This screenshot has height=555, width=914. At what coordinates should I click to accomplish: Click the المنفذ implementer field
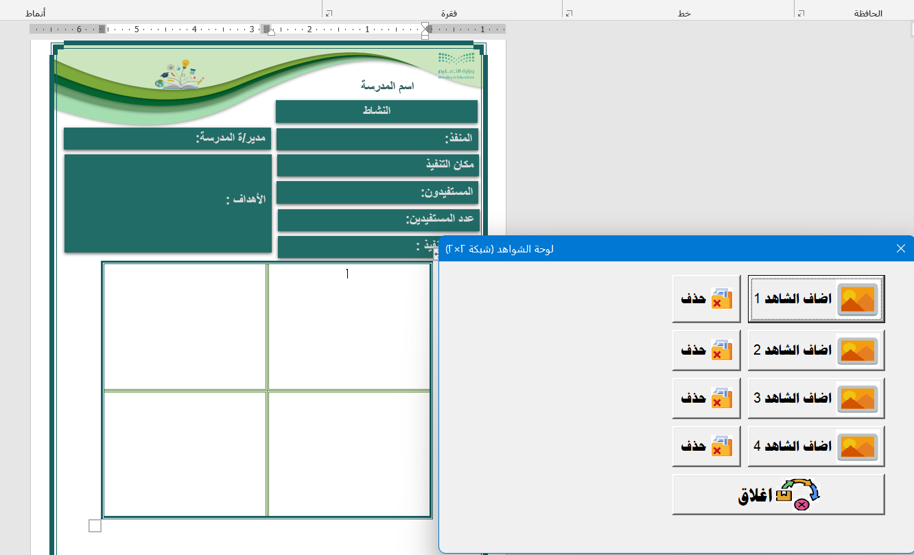pos(376,139)
